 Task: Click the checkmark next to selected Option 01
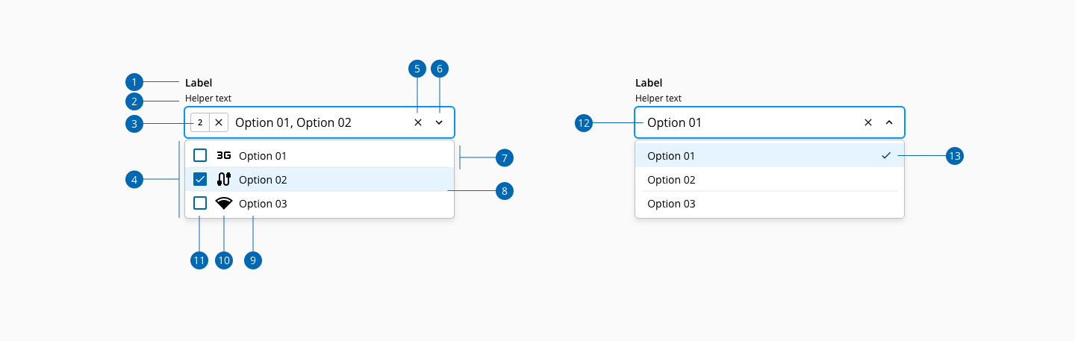[886, 155]
